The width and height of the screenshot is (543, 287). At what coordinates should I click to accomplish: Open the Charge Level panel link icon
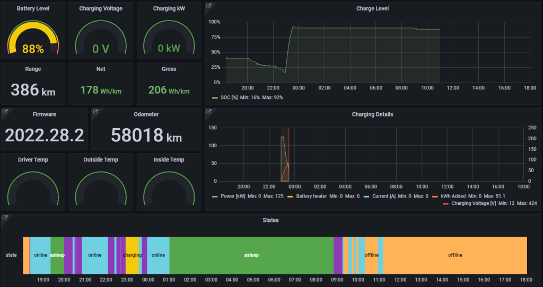pyautogui.click(x=209, y=6)
